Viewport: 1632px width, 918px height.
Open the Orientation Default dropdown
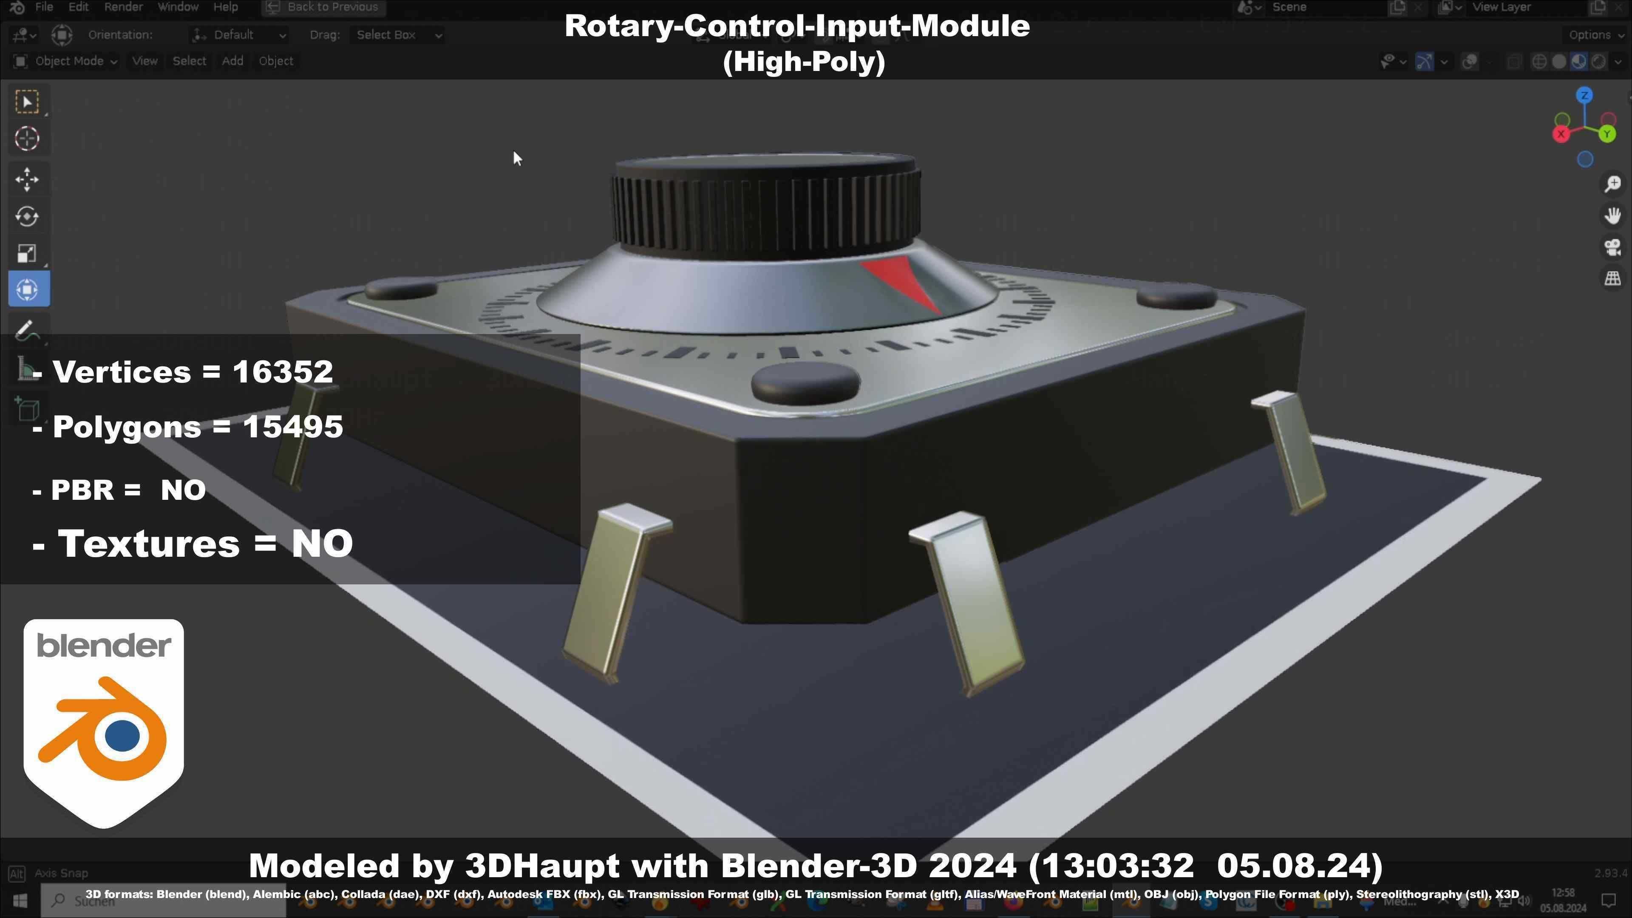click(x=239, y=35)
